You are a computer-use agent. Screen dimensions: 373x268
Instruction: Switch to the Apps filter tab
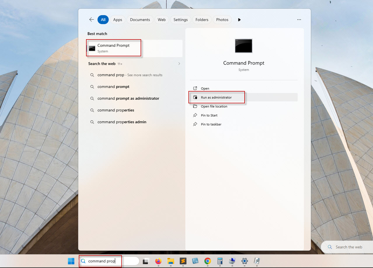pos(118,20)
